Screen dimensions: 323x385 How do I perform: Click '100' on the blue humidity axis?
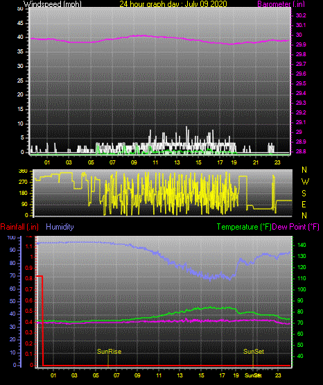click(x=11, y=237)
